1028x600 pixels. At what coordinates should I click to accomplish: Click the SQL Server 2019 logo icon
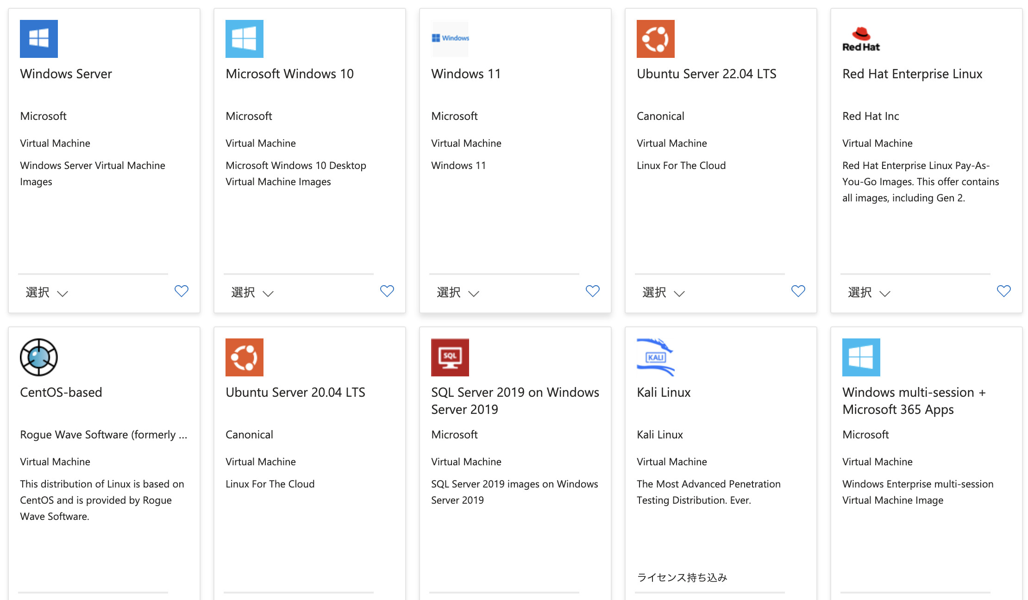click(x=450, y=357)
